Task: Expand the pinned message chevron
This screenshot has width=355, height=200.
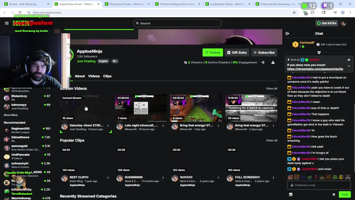Action: click(349, 66)
